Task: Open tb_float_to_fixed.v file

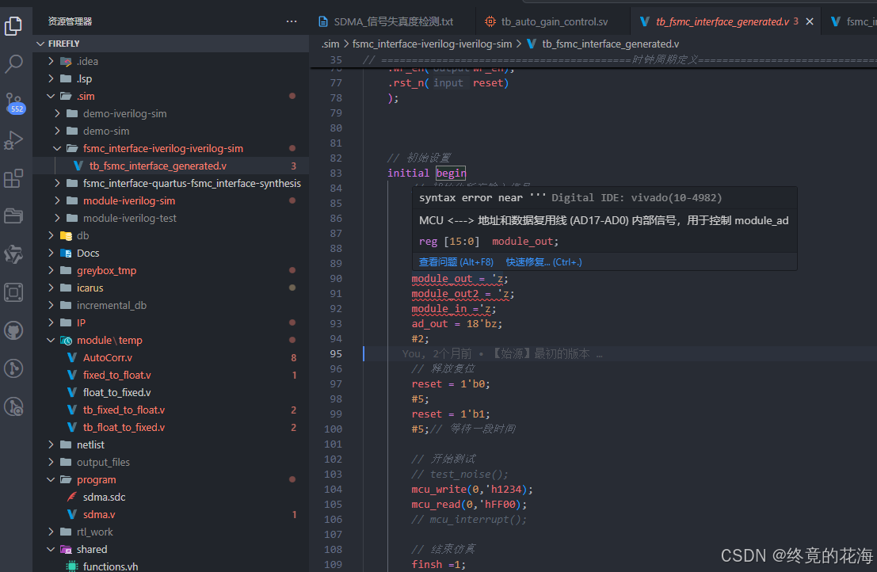Action: pos(171,427)
